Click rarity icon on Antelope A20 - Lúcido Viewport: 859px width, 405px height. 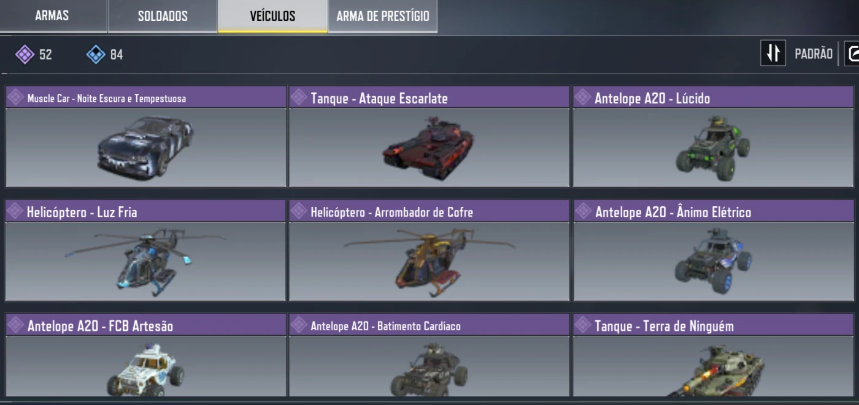(583, 98)
